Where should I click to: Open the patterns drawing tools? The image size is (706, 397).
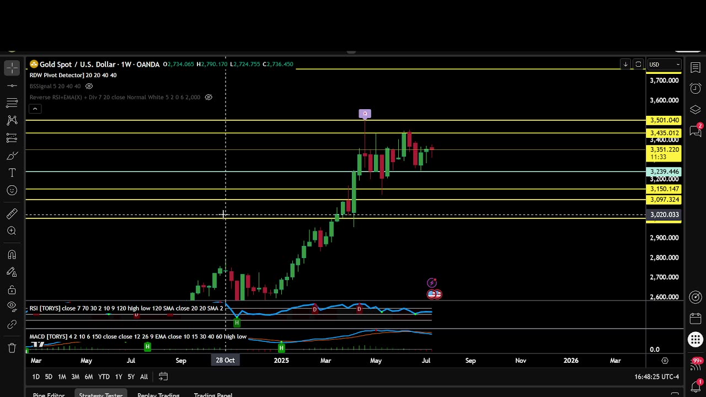(12, 120)
